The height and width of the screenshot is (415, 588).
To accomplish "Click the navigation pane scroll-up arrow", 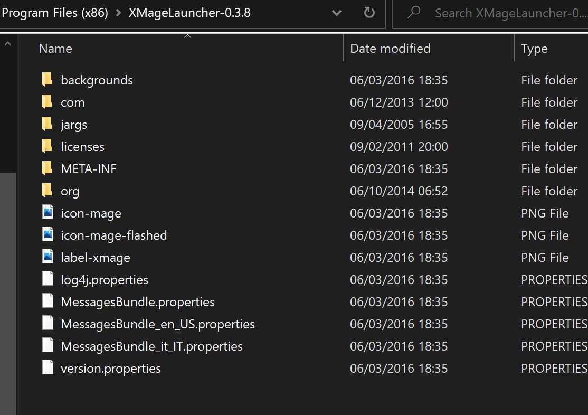I will (x=7, y=44).
